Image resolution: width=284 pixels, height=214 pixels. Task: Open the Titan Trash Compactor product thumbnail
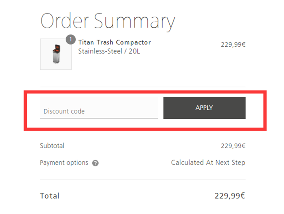coord(56,54)
